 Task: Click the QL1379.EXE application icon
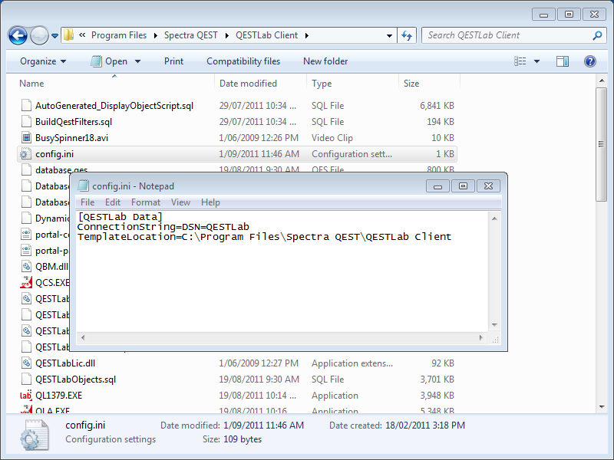click(26, 396)
